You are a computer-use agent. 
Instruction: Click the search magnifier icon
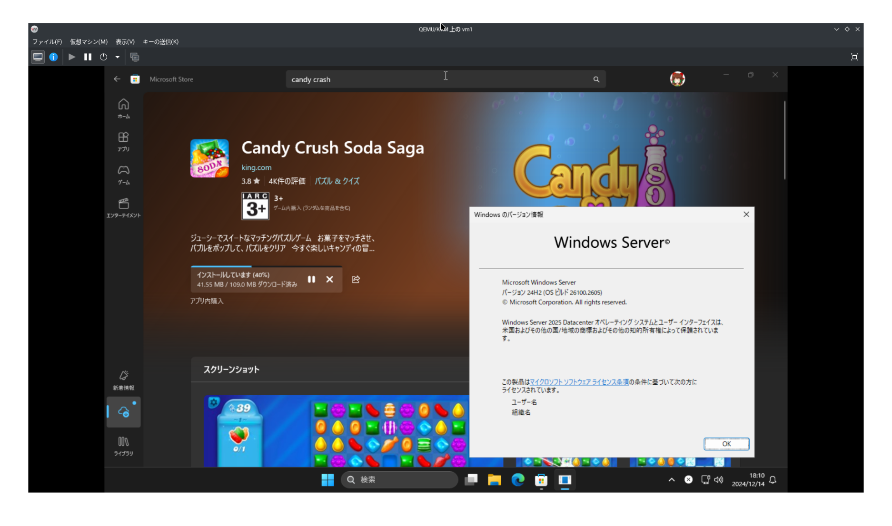[x=596, y=79]
